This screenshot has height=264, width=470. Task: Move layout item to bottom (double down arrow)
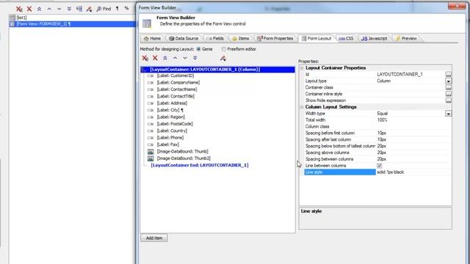(x=195, y=58)
